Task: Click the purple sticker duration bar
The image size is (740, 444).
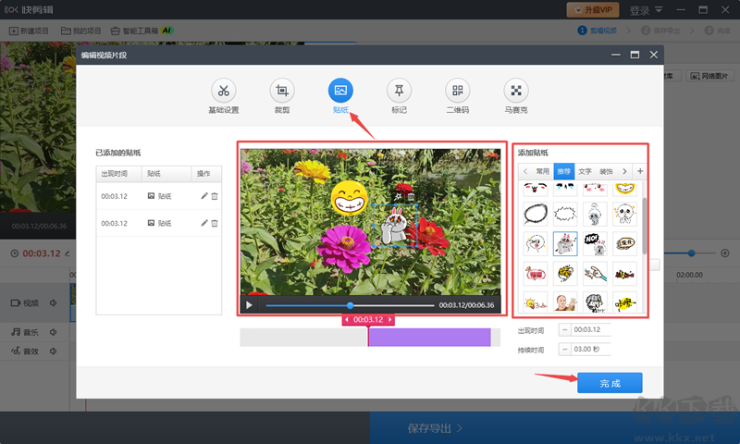Action: tap(429, 338)
